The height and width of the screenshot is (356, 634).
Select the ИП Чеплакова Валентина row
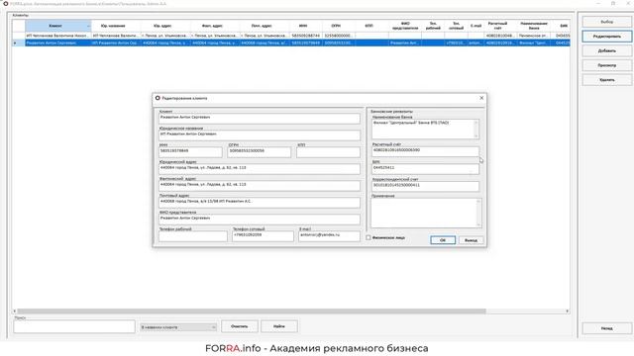pyautogui.click(x=291, y=36)
